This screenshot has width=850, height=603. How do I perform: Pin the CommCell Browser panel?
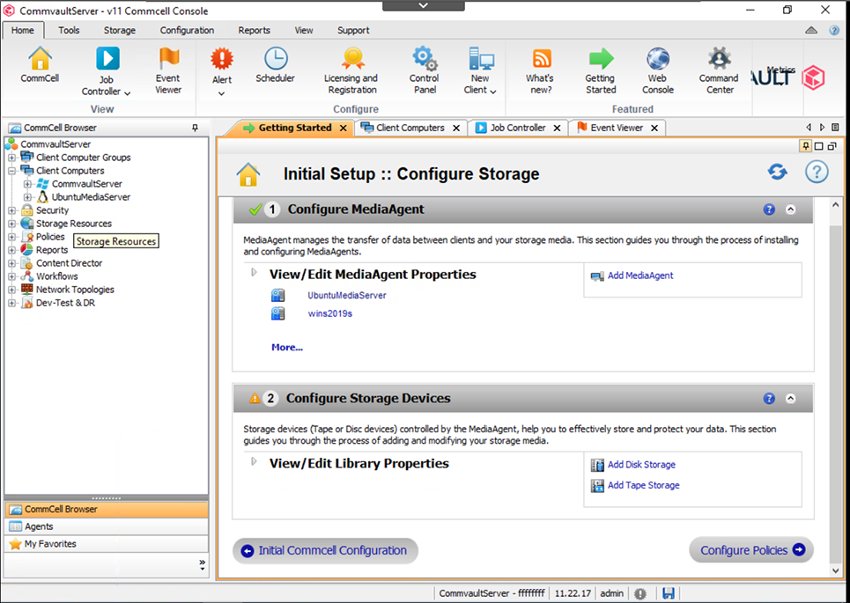tap(196, 128)
